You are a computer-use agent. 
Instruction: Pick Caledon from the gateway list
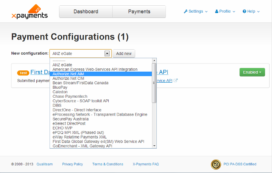pos(101,92)
